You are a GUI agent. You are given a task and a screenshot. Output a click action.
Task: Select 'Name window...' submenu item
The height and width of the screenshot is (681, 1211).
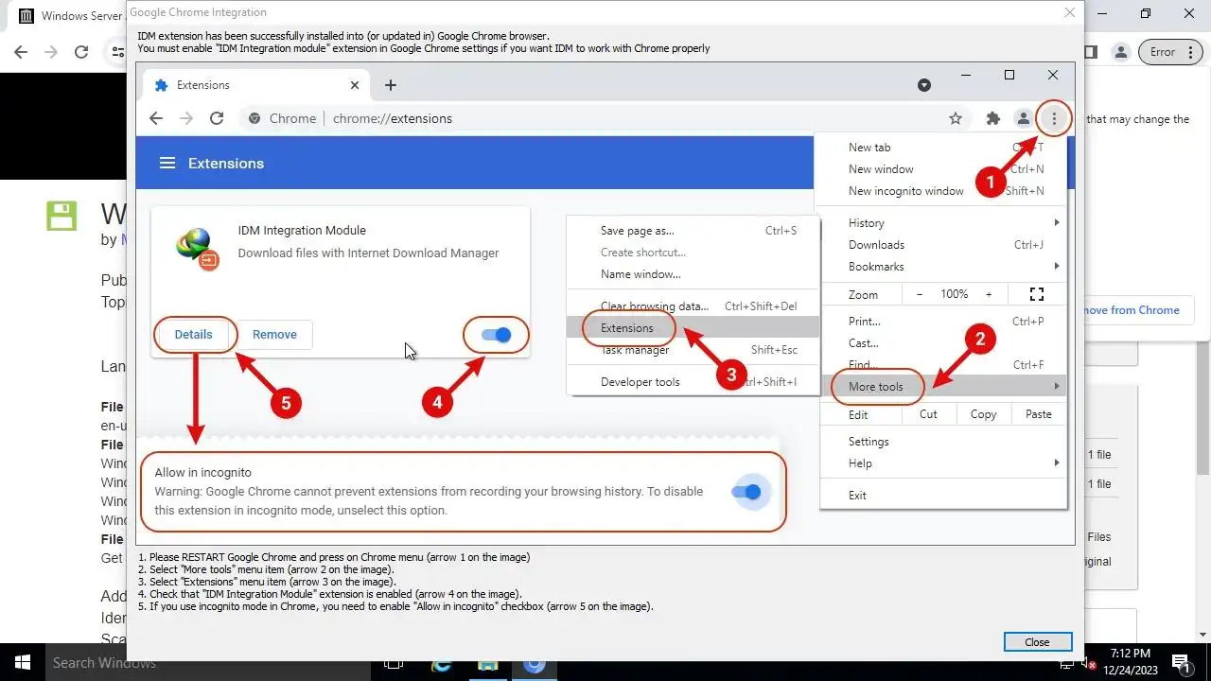click(x=693, y=273)
